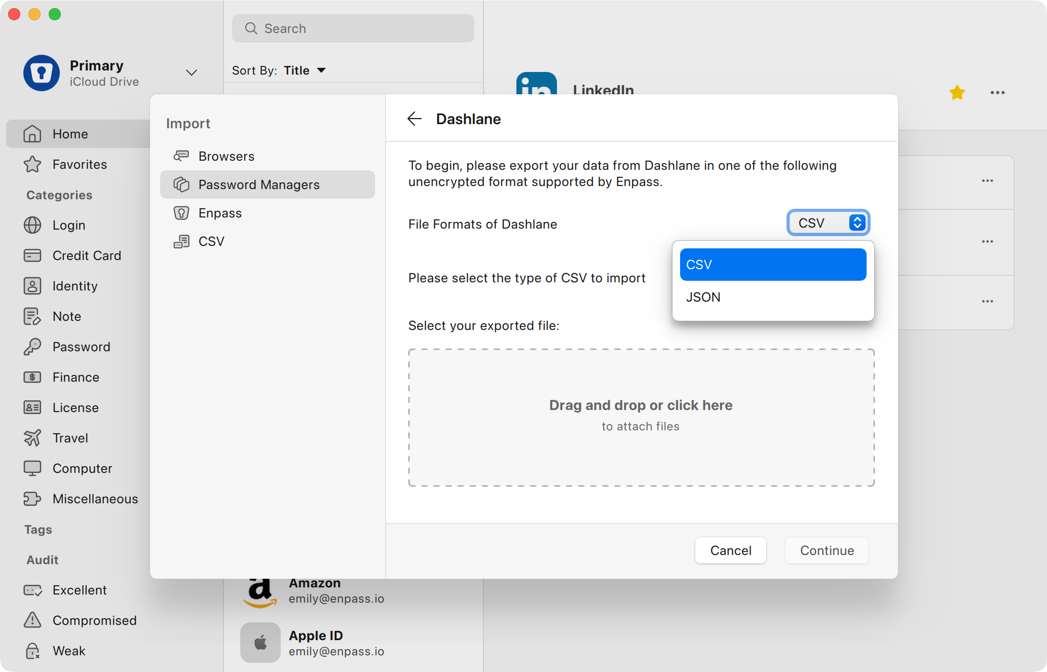Select the Travel airplane icon category

pos(32,438)
